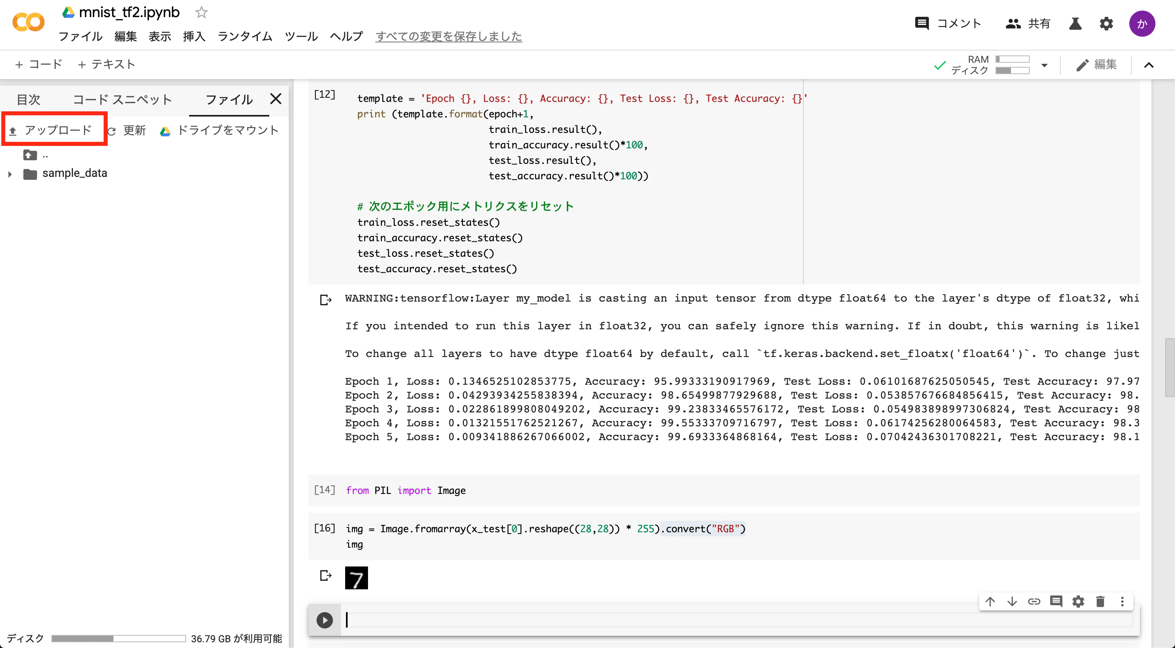Open RAM and disk connection dropdown
Viewport: 1175px width, 648px height.
point(1044,65)
